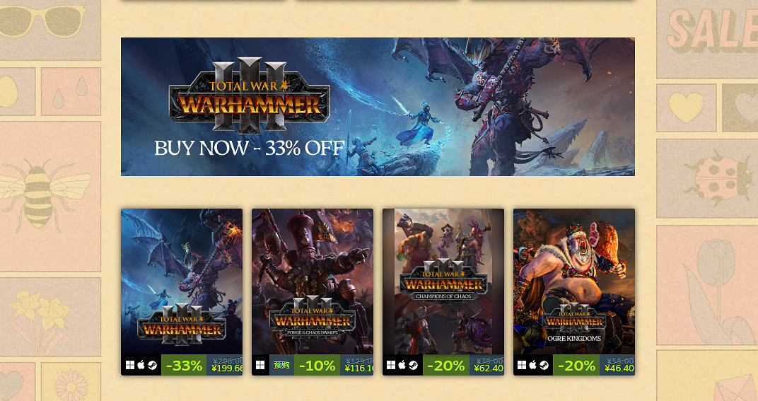Click the -10% discount badge
758x401 pixels.
317,365
